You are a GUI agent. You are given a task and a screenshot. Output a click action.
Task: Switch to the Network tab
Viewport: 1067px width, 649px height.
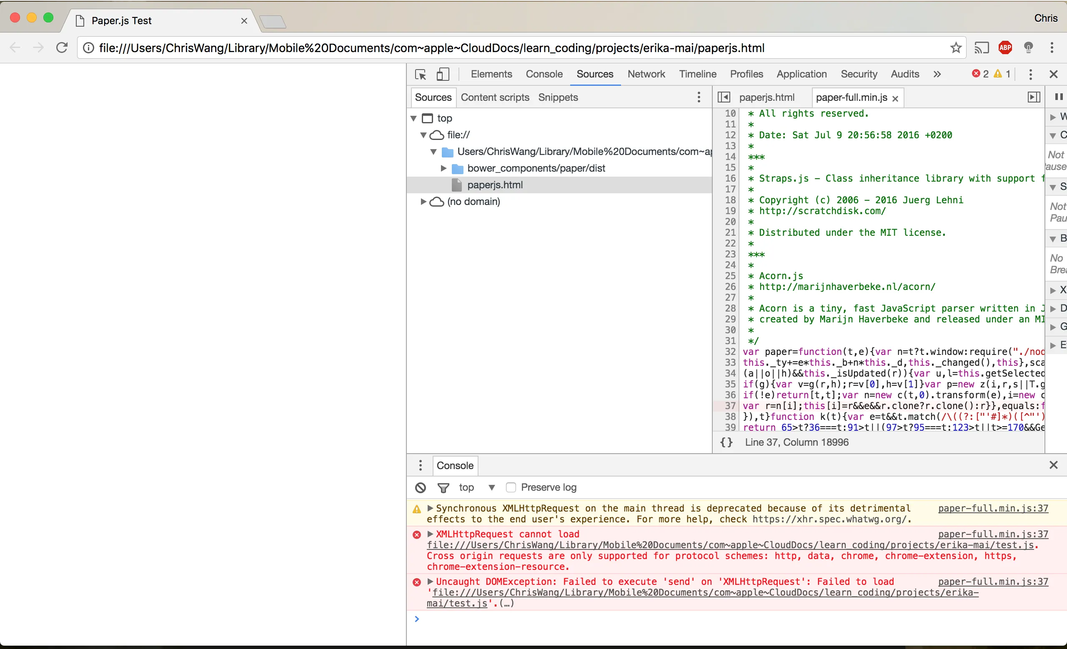coord(646,74)
